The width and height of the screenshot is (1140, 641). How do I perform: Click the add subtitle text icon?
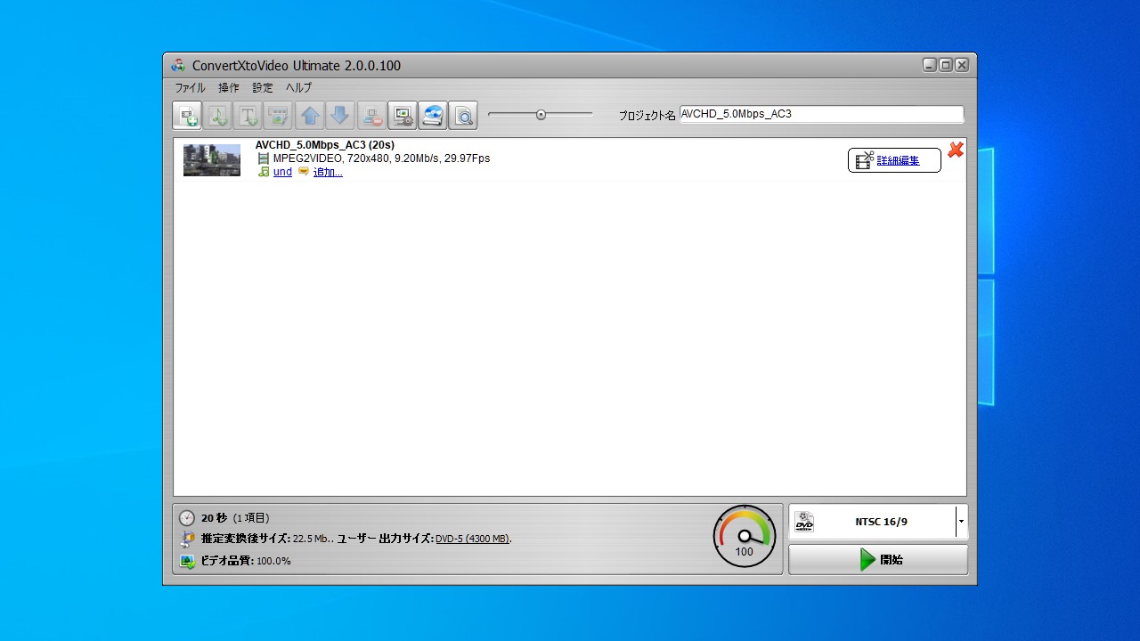248,116
